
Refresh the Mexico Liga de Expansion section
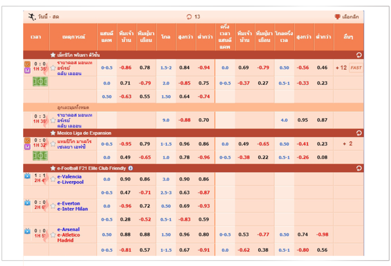click(359, 133)
